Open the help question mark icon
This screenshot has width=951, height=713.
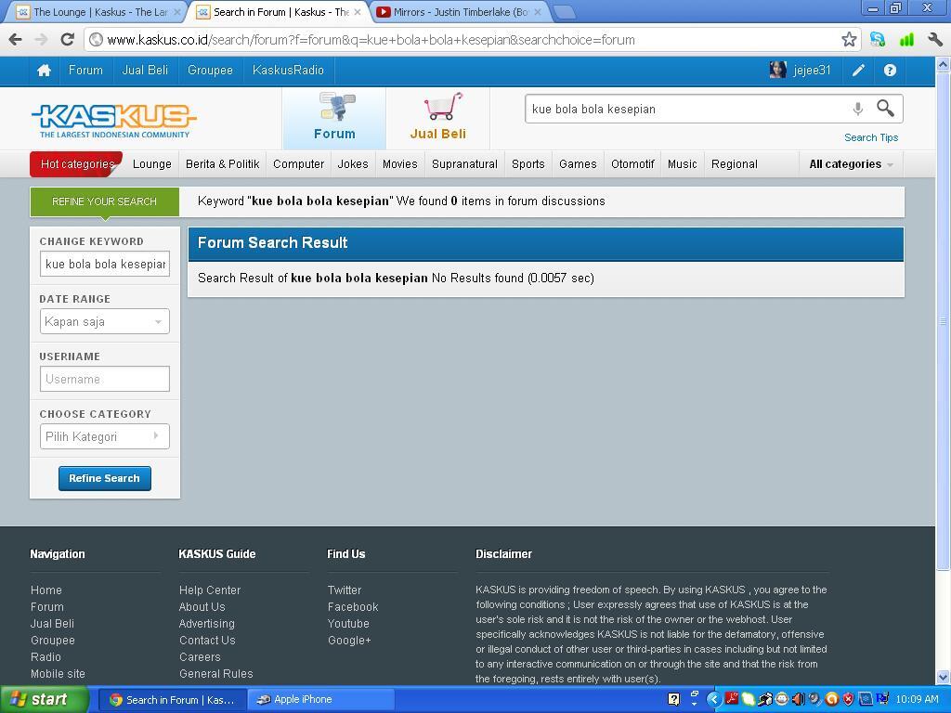(x=890, y=71)
